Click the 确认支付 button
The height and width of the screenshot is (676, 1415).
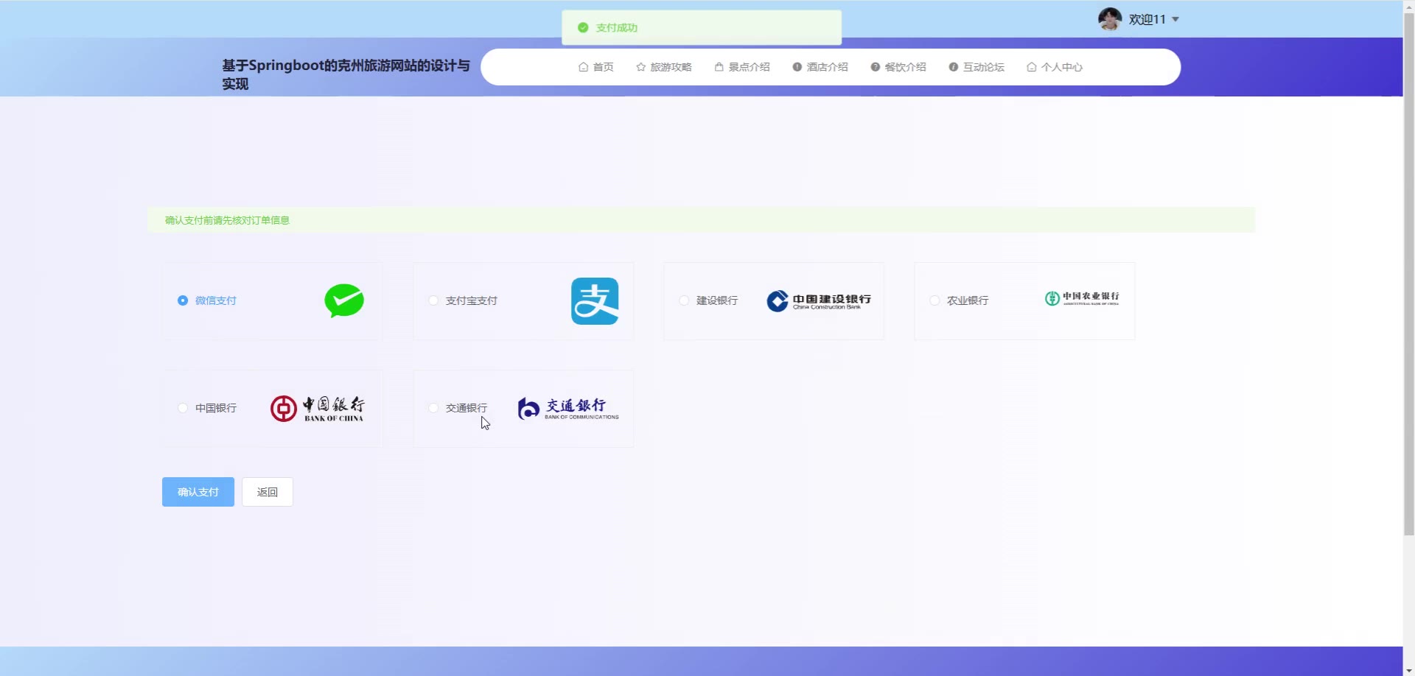click(x=198, y=492)
